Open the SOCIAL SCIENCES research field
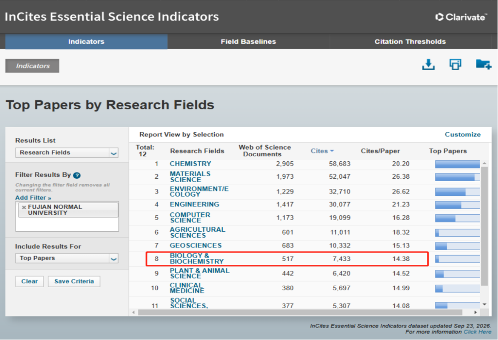The image size is (498, 340). point(189,303)
